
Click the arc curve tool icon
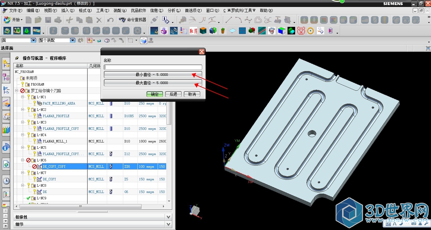tap(238, 20)
